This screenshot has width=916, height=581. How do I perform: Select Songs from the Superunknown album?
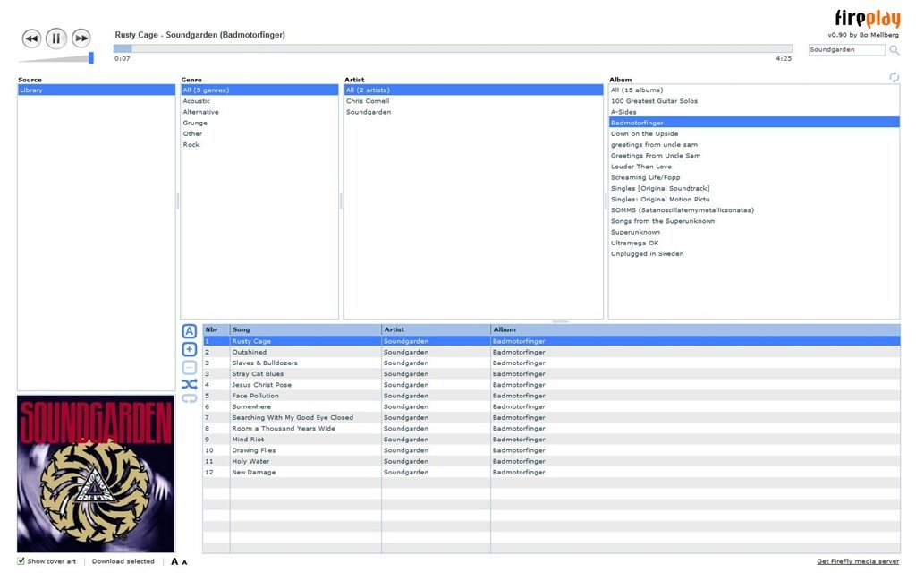click(x=754, y=221)
